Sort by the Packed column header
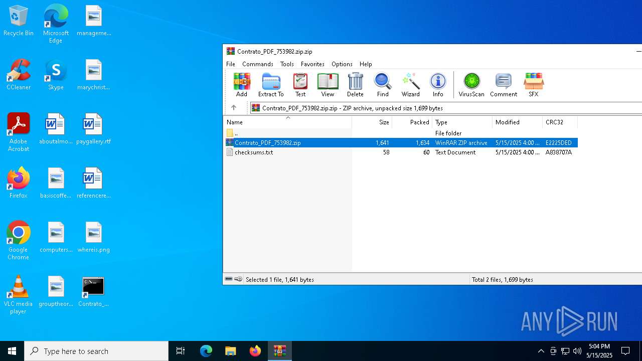The height and width of the screenshot is (361, 642). tap(412, 122)
